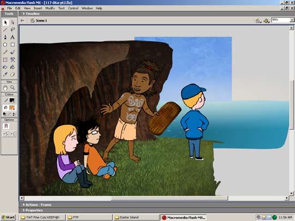The height and width of the screenshot is (221, 295).
Task: Click the horizontal scrollbar left arrow
Action: pyautogui.click(x=22, y=198)
